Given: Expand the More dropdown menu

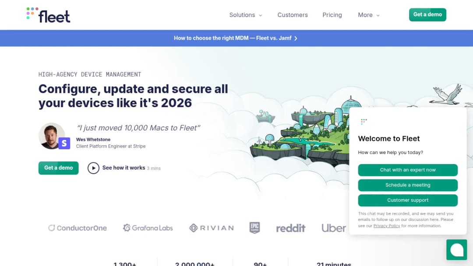Looking at the screenshot, I should click(369, 15).
